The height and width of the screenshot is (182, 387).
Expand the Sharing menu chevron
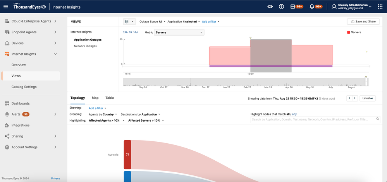pyautogui.click(x=55, y=136)
